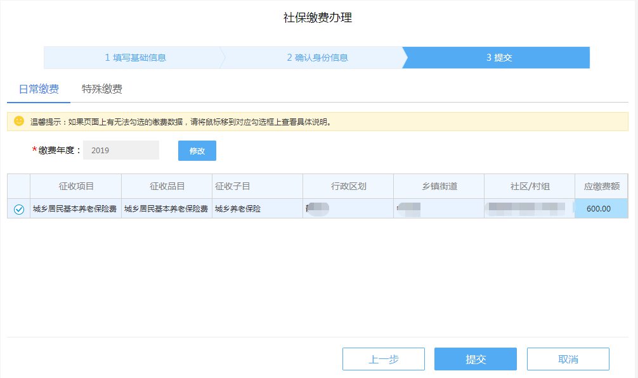Click the 行政区划 column header
The height and width of the screenshot is (378, 638).
348,186
